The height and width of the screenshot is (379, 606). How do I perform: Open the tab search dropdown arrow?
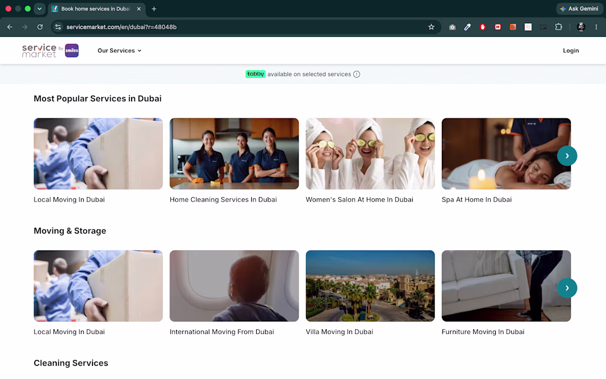pyautogui.click(x=40, y=8)
